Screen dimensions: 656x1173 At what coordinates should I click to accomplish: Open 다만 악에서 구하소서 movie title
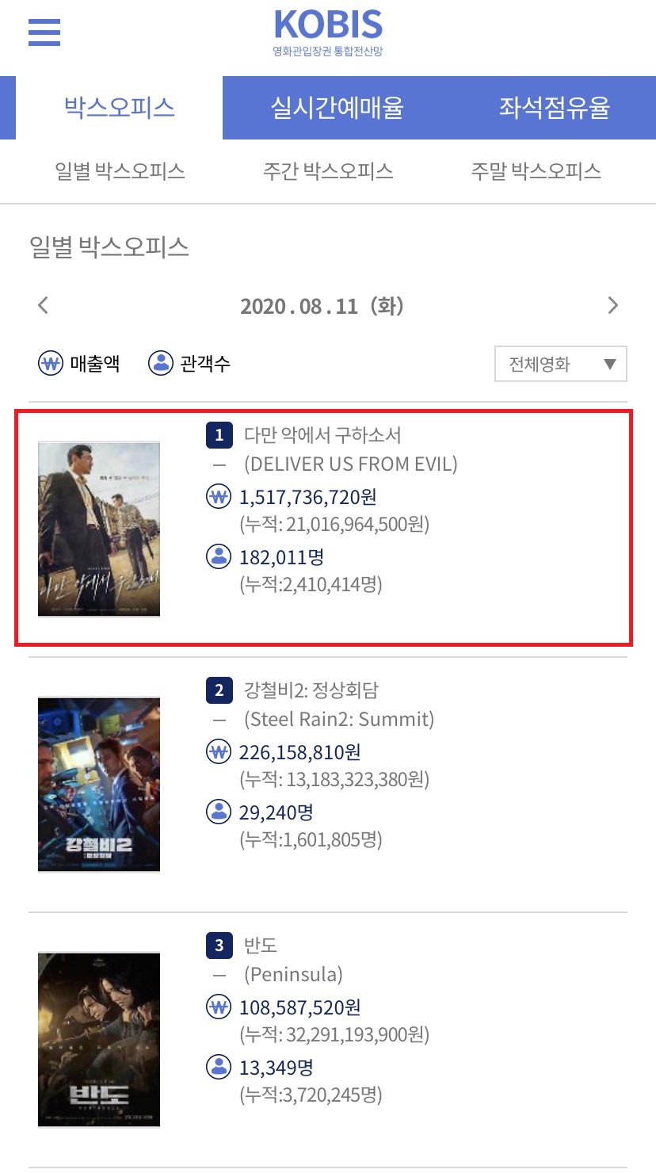pos(322,434)
